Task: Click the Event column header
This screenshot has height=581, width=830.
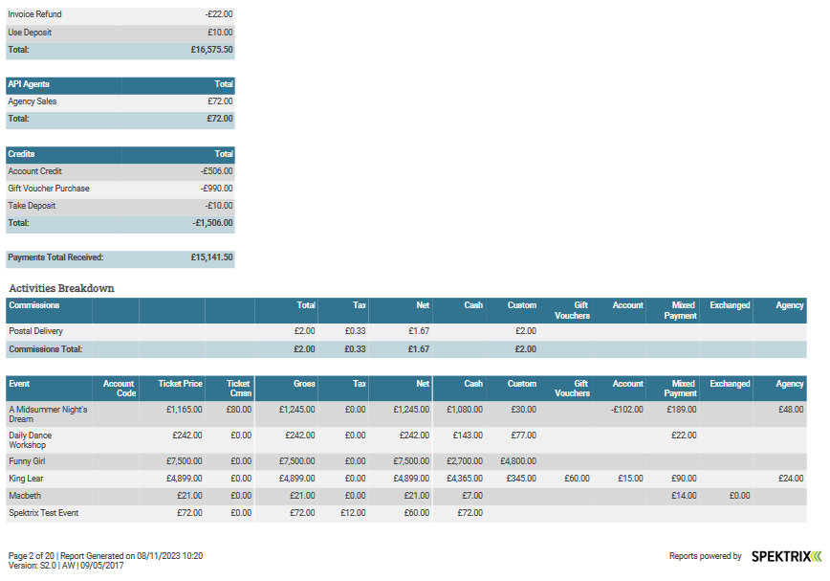Action: [19, 384]
